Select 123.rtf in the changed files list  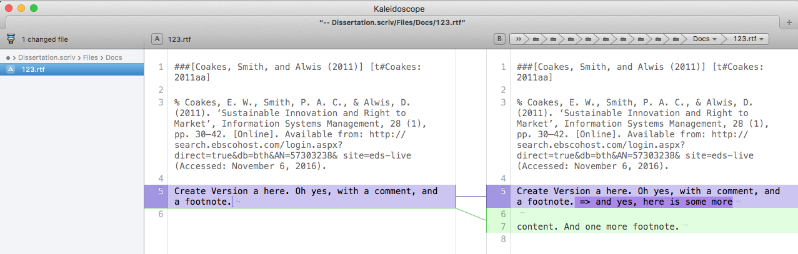coord(32,69)
